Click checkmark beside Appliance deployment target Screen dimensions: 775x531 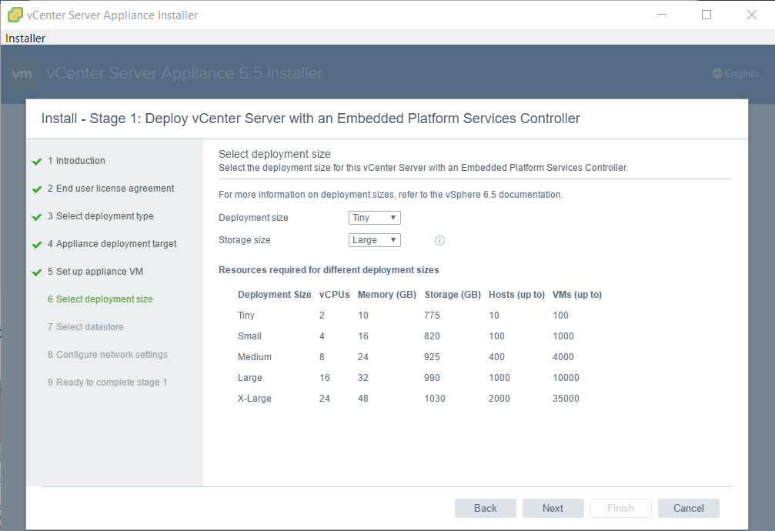tap(37, 245)
